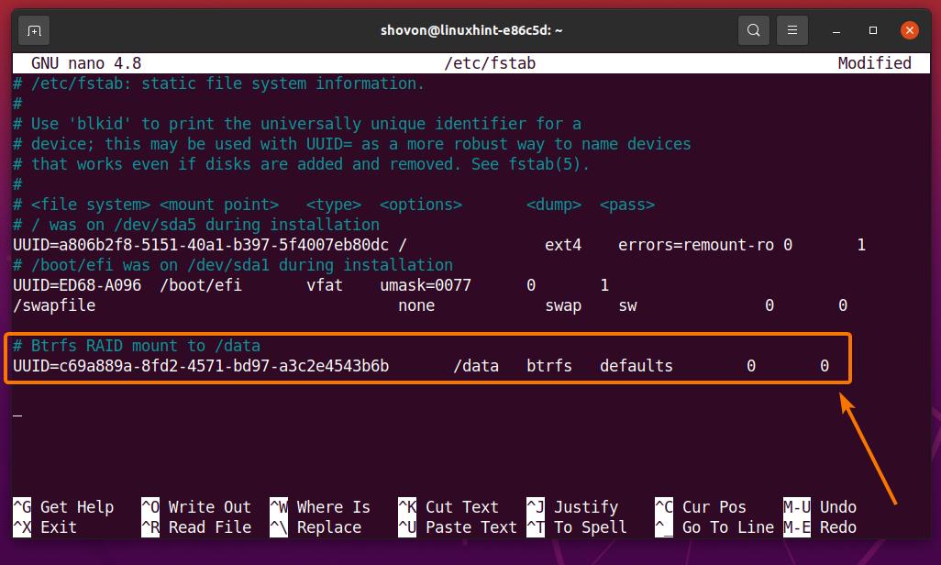Image resolution: width=941 pixels, height=565 pixels.
Task: Click the ^X Exit shortcut
Action: [x=45, y=527]
